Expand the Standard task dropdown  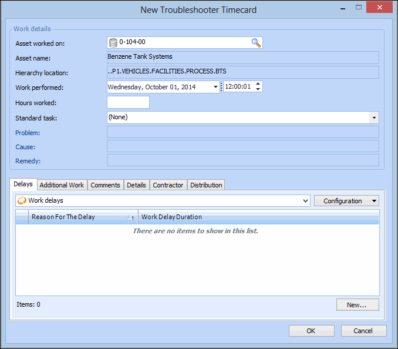click(x=374, y=118)
